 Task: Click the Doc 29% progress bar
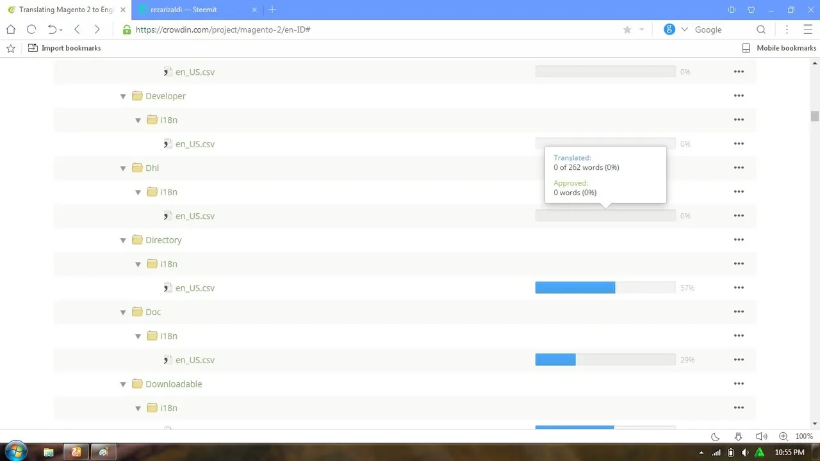pos(605,360)
